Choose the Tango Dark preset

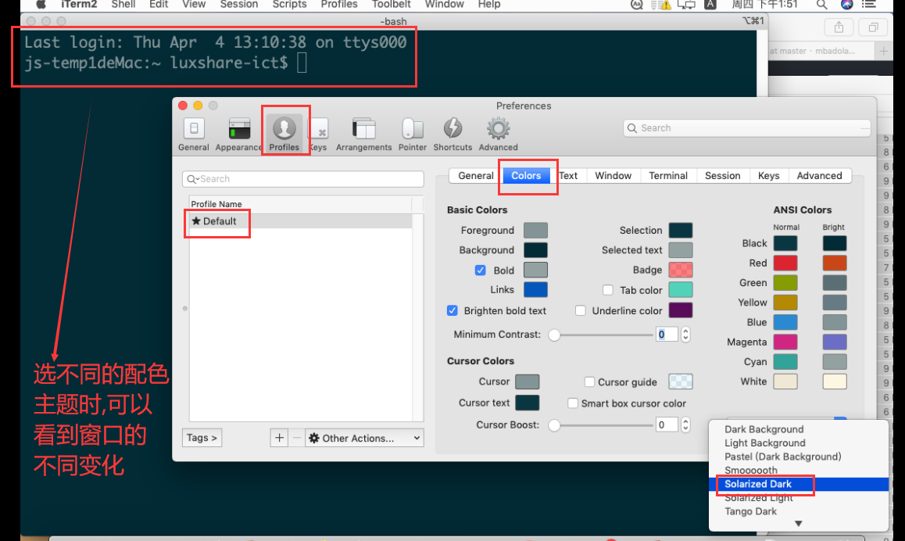(799, 511)
